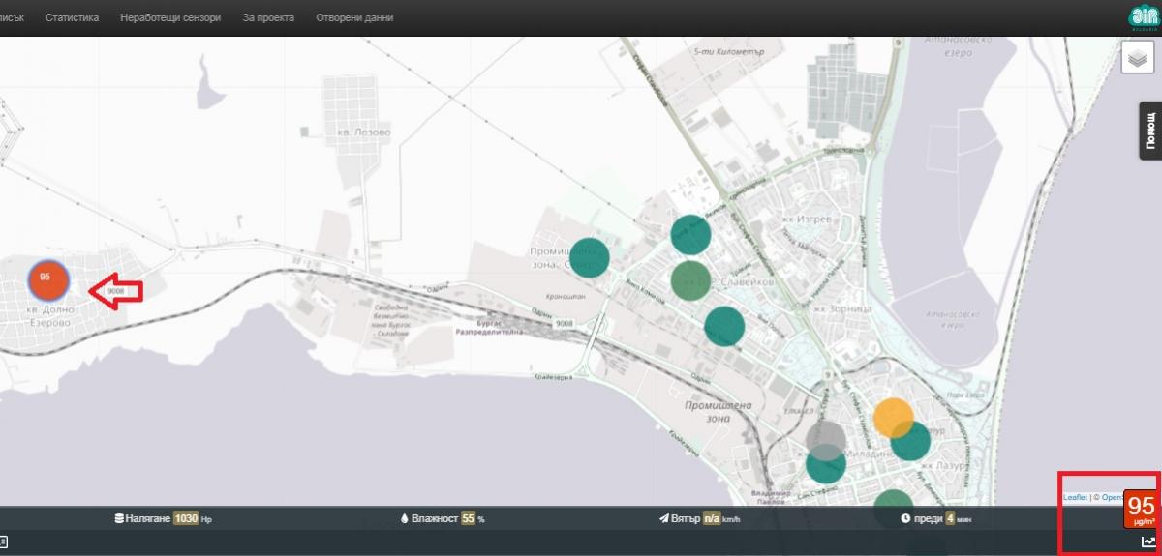Click the wind arrow icon by Вятър
This screenshot has height=556, width=1162.
pyautogui.click(x=663, y=519)
